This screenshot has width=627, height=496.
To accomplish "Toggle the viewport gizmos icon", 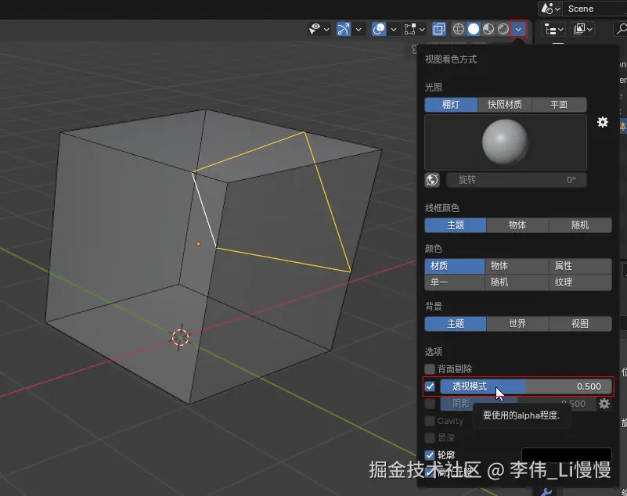I will point(344,29).
